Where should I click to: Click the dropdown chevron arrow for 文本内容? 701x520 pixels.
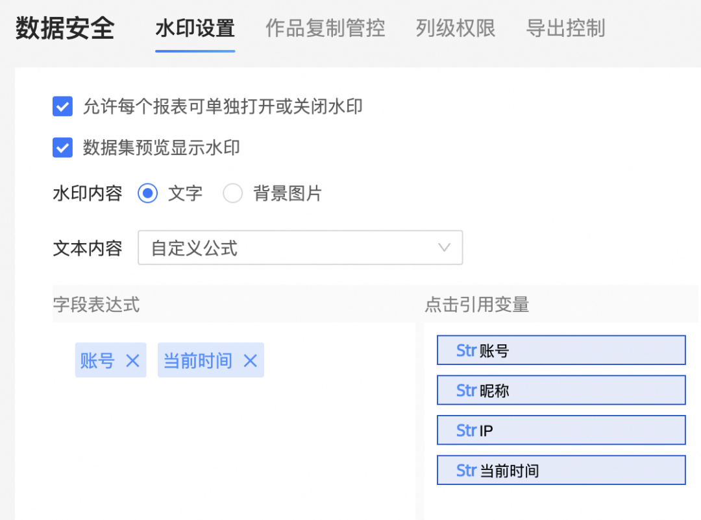[445, 248]
